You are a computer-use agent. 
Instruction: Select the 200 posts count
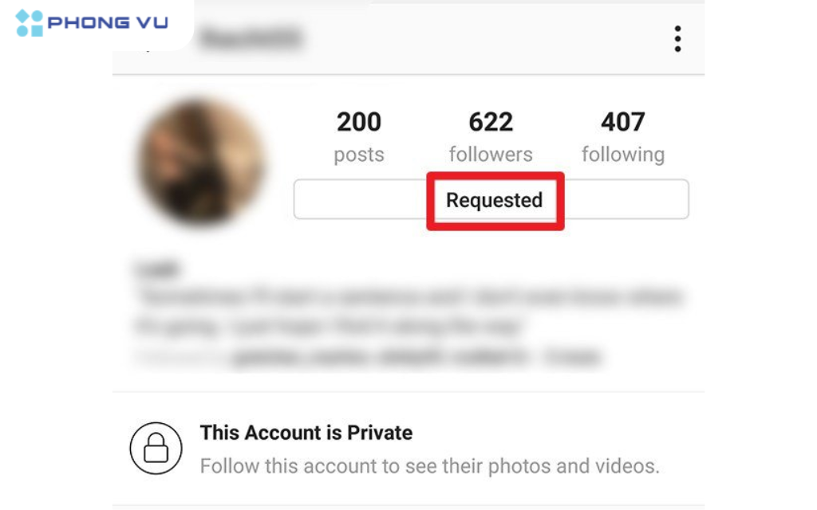tap(359, 122)
